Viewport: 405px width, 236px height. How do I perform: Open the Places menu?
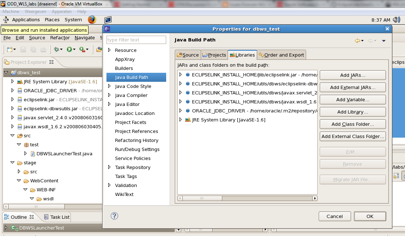[x=52, y=20]
